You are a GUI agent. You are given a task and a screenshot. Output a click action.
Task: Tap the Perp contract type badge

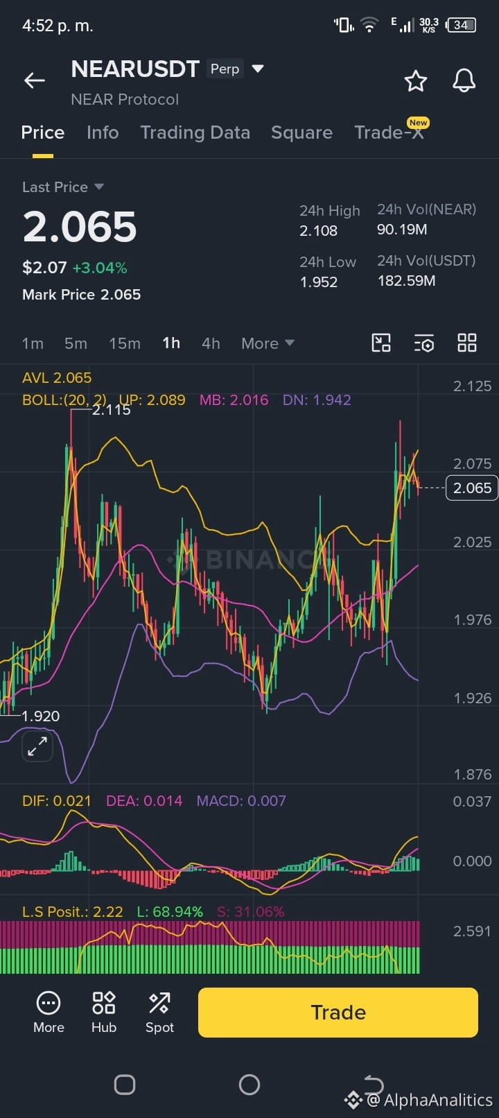(x=225, y=69)
